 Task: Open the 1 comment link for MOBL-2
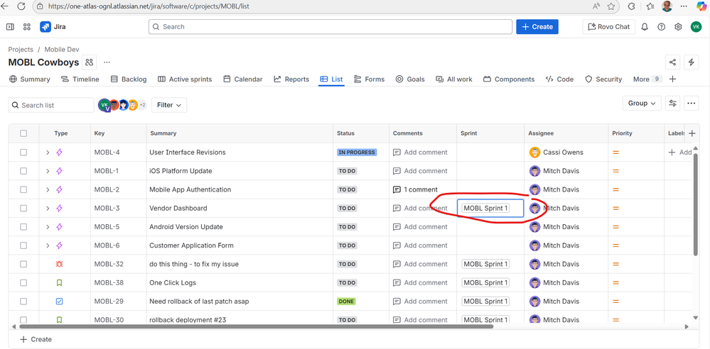(x=415, y=189)
